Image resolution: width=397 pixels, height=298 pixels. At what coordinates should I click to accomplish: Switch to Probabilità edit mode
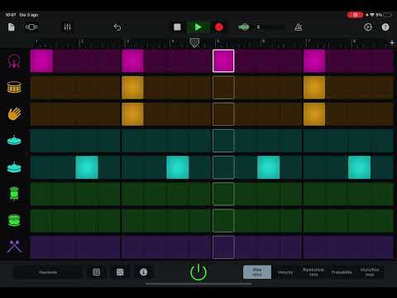pos(342,272)
